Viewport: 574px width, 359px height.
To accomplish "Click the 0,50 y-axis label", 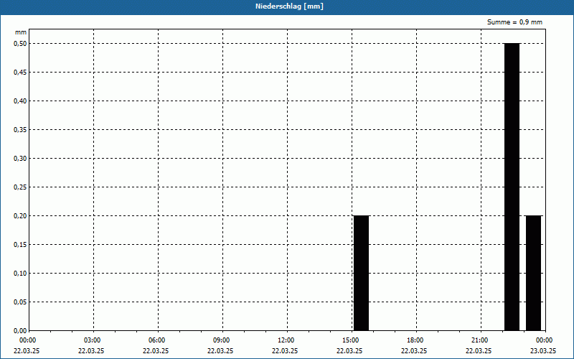I will [20, 44].
